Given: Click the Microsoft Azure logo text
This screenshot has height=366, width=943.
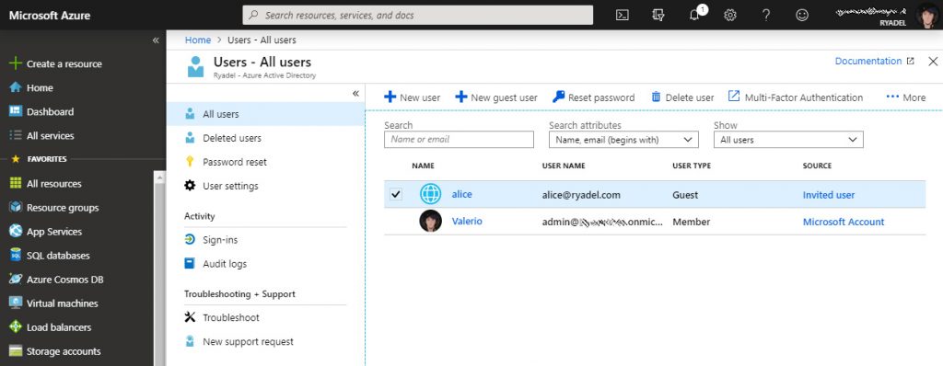Looking at the screenshot, I should pyautogui.click(x=50, y=15).
